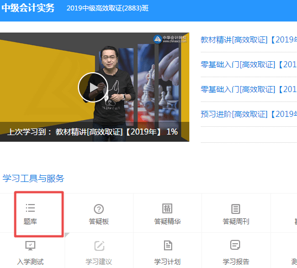The image size is (297, 268).
Task: Click the 入学测试 label
Action: coord(30,261)
